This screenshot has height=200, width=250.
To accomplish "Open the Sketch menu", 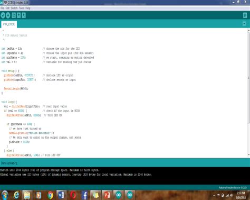I will pyautogui.click(x=14, y=8).
